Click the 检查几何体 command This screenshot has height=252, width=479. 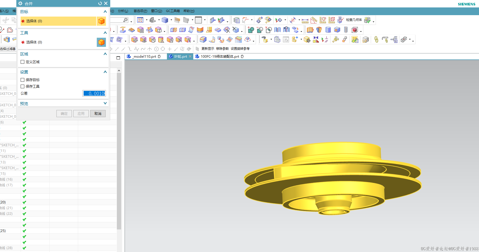point(354,20)
